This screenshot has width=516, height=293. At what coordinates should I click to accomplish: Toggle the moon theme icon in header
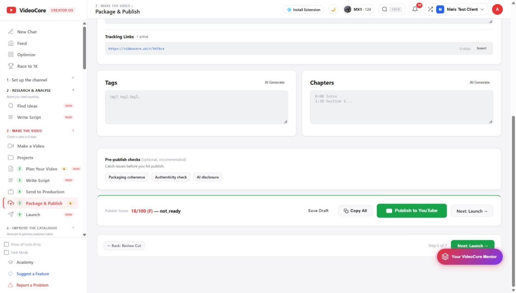(x=333, y=10)
